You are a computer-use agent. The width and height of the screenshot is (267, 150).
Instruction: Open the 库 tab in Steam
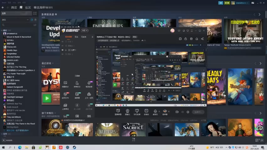(21, 7)
